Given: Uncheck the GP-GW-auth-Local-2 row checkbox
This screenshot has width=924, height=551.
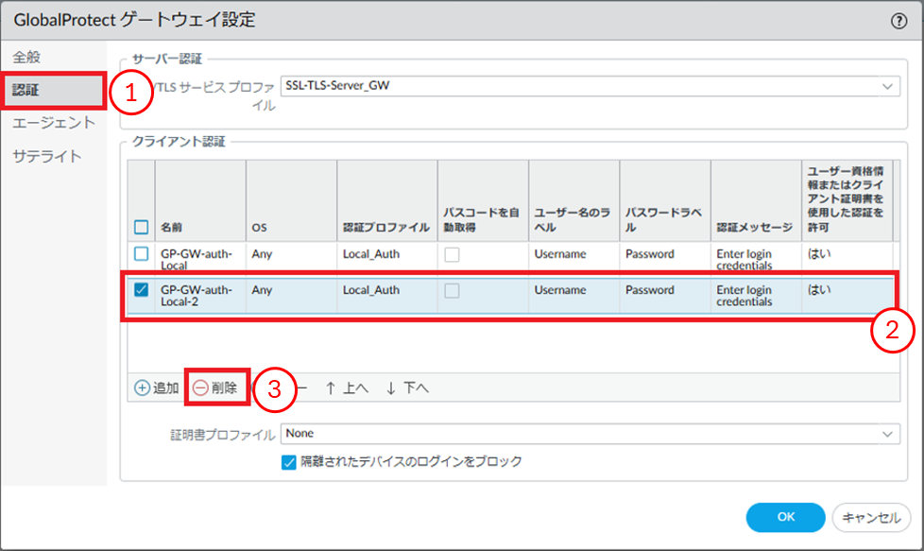Looking at the screenshot, I should 141,290.
